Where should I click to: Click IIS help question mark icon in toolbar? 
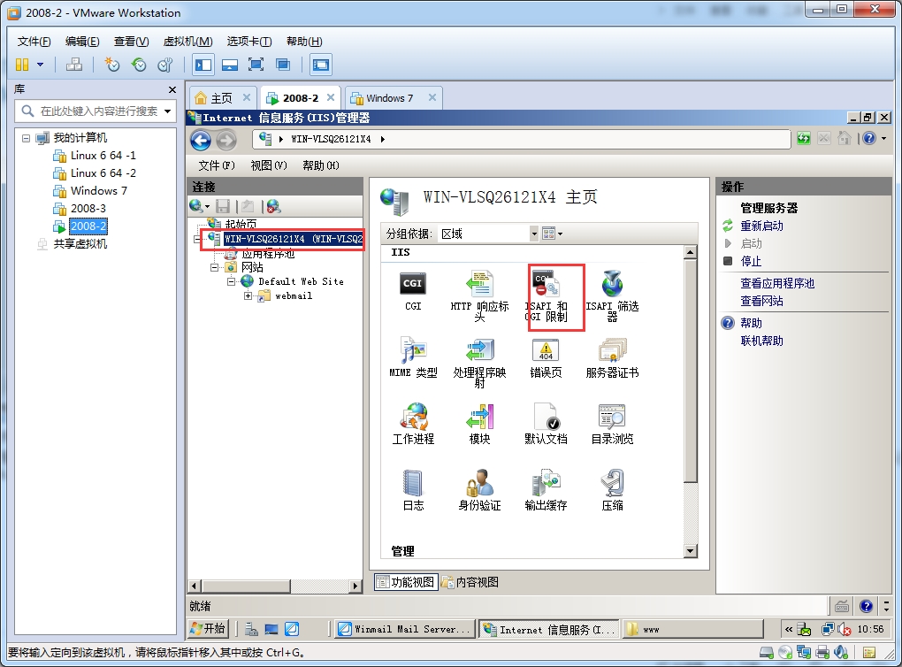pyautogui.click(x=869, y=138)
